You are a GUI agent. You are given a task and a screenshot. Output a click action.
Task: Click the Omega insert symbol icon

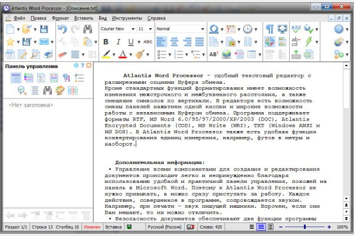214,29
